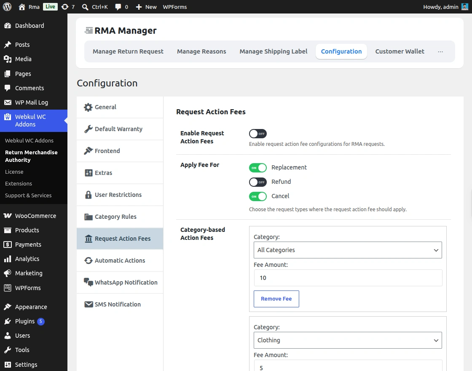The width and height of the screenshot is (472, 371).
Task: Select the Request Action Fees section
Action: pos(120,239)
